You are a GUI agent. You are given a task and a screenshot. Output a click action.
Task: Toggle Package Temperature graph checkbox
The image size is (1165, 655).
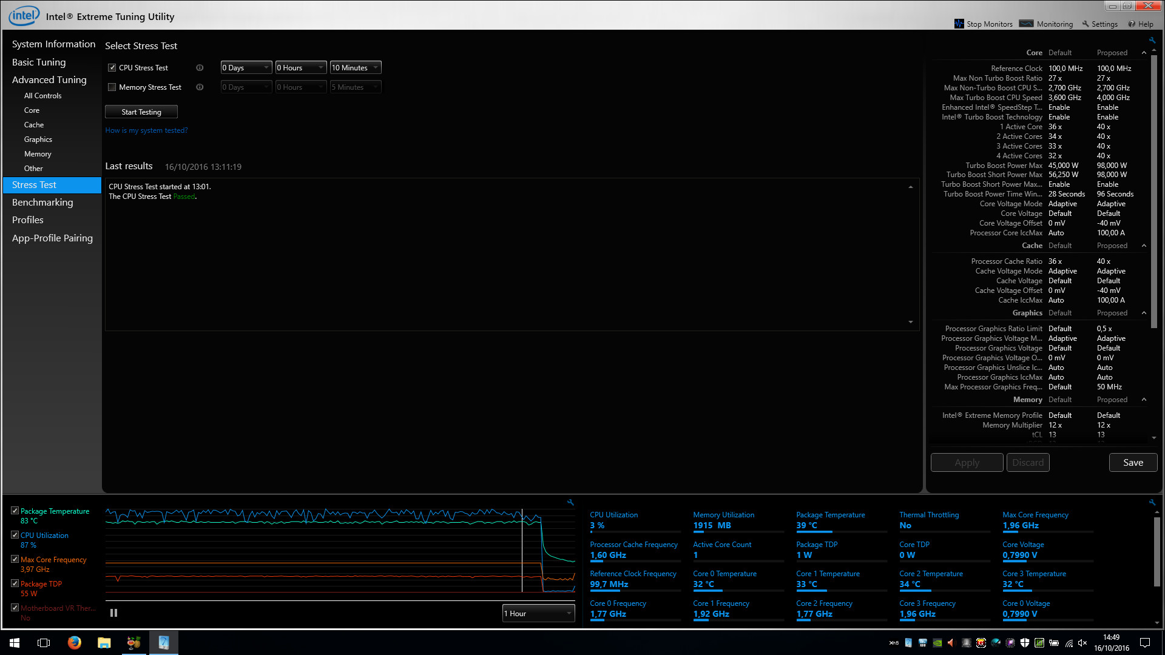15,511
